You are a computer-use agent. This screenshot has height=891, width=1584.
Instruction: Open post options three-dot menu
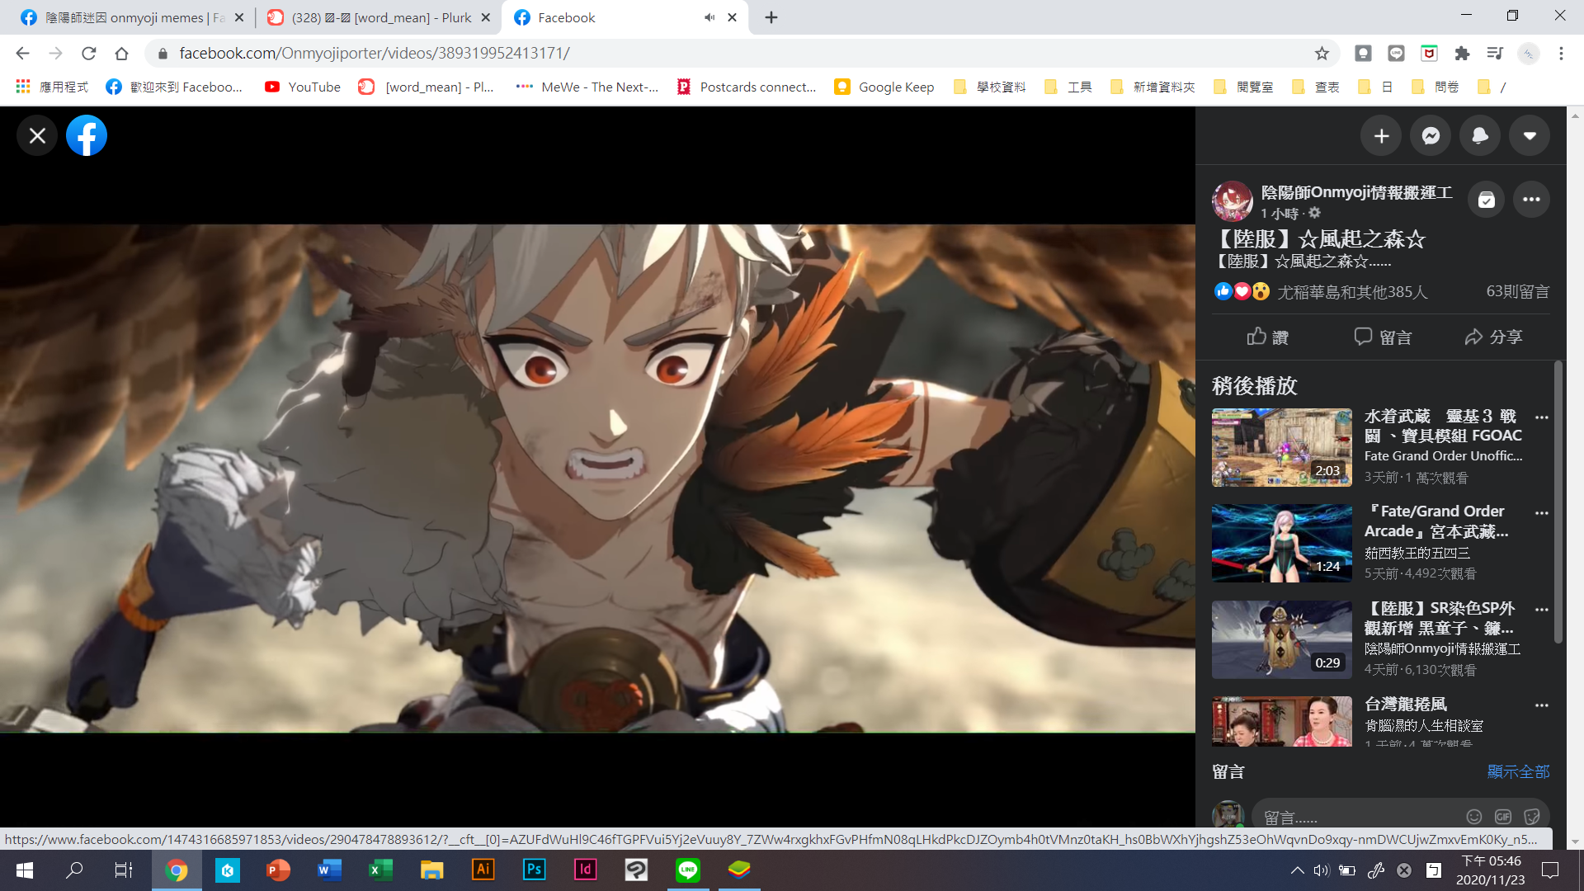[1532, 200]
